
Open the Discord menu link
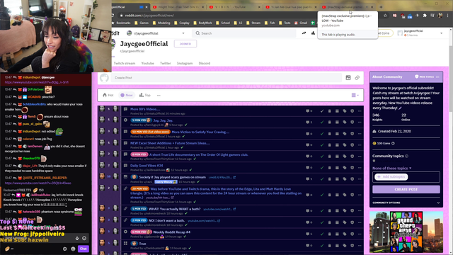pos(205,63)
